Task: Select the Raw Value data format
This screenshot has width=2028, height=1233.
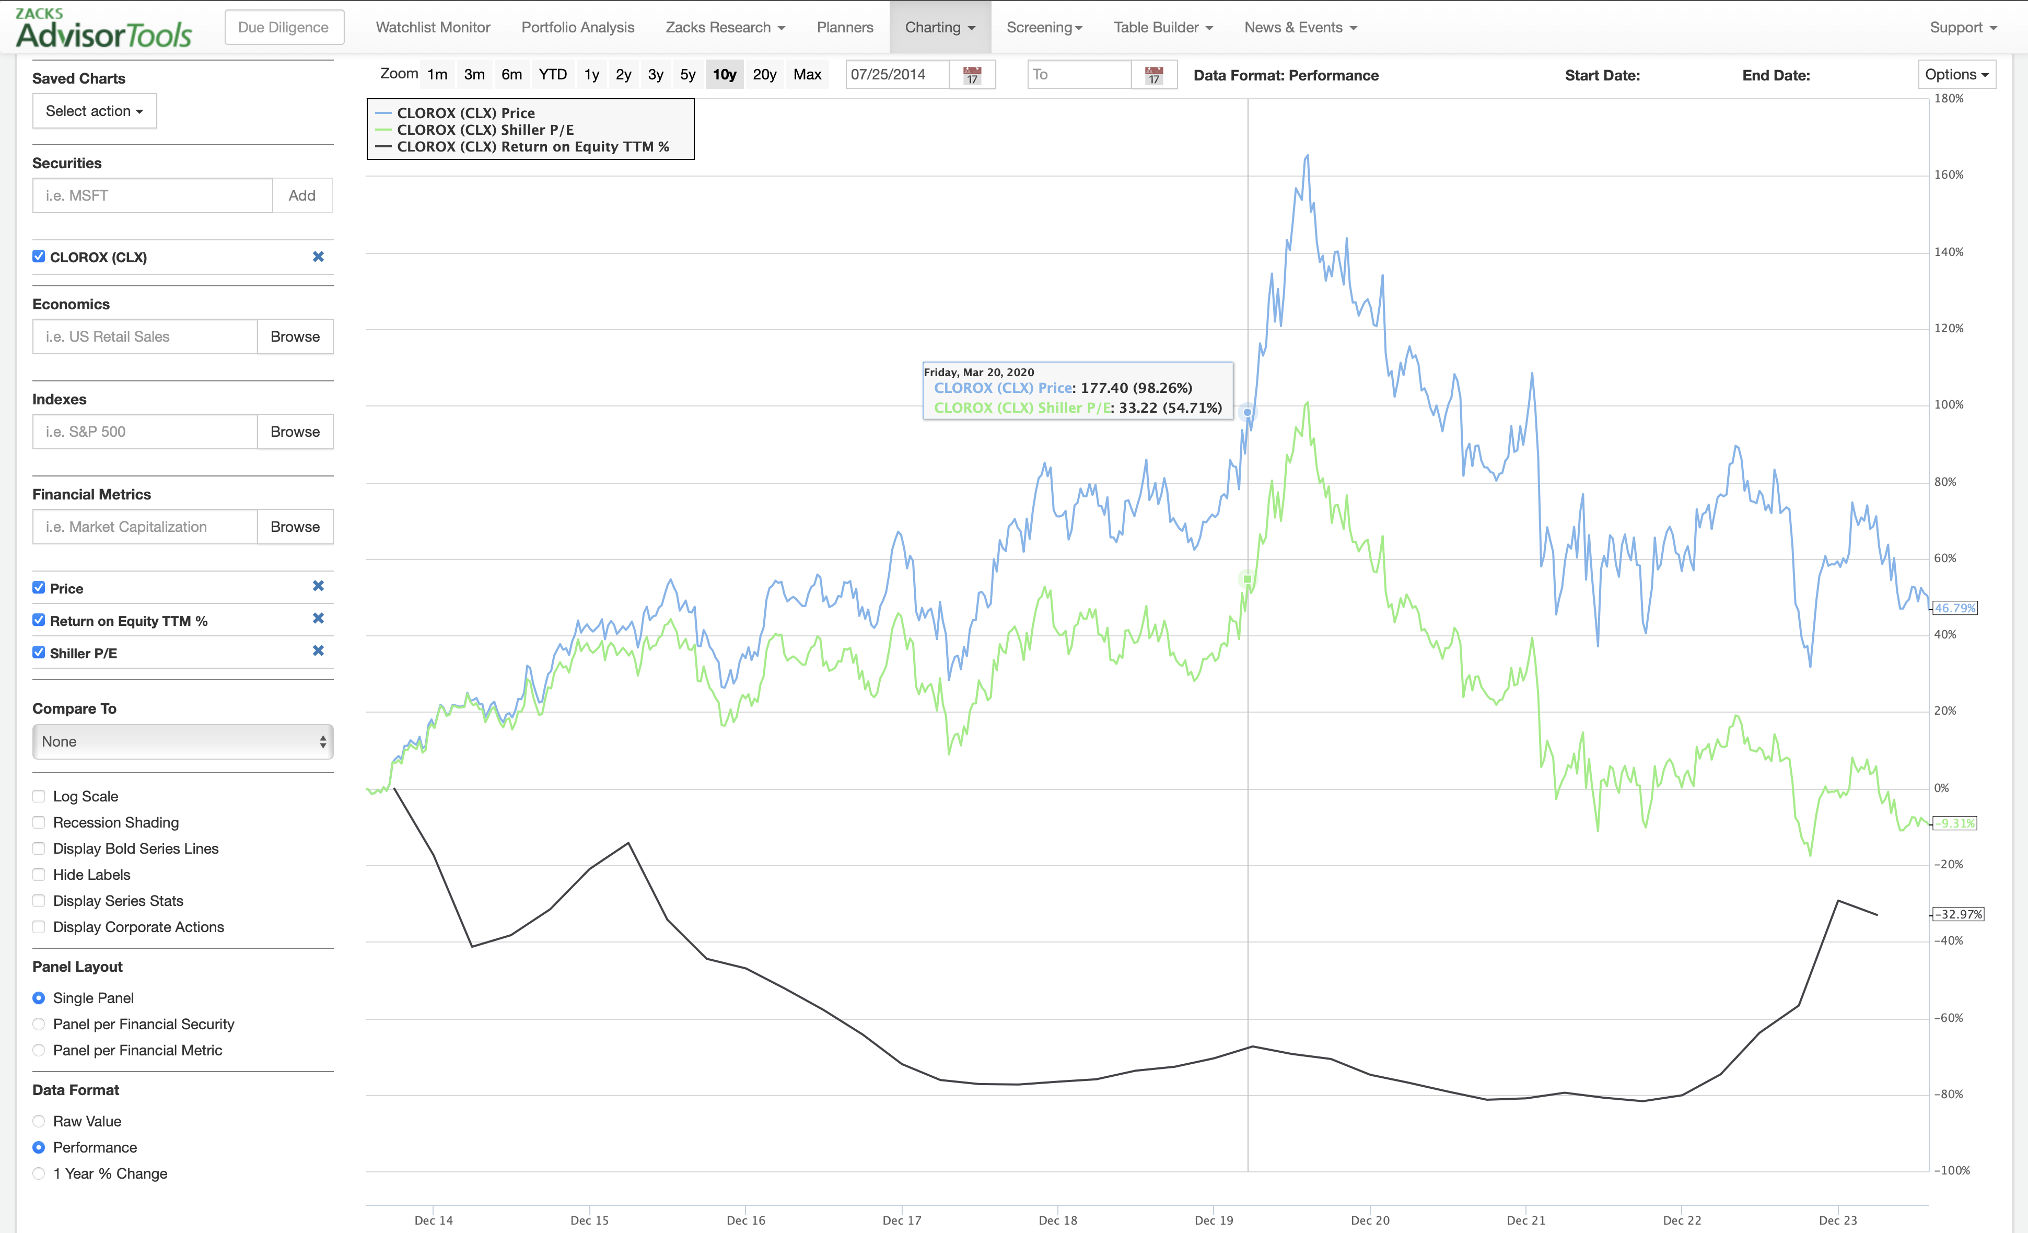Action: pos(39,1121)
